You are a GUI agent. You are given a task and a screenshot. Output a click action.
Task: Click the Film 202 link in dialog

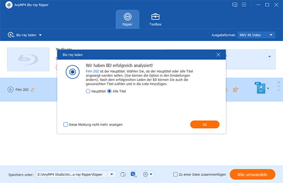pos(92,71)
